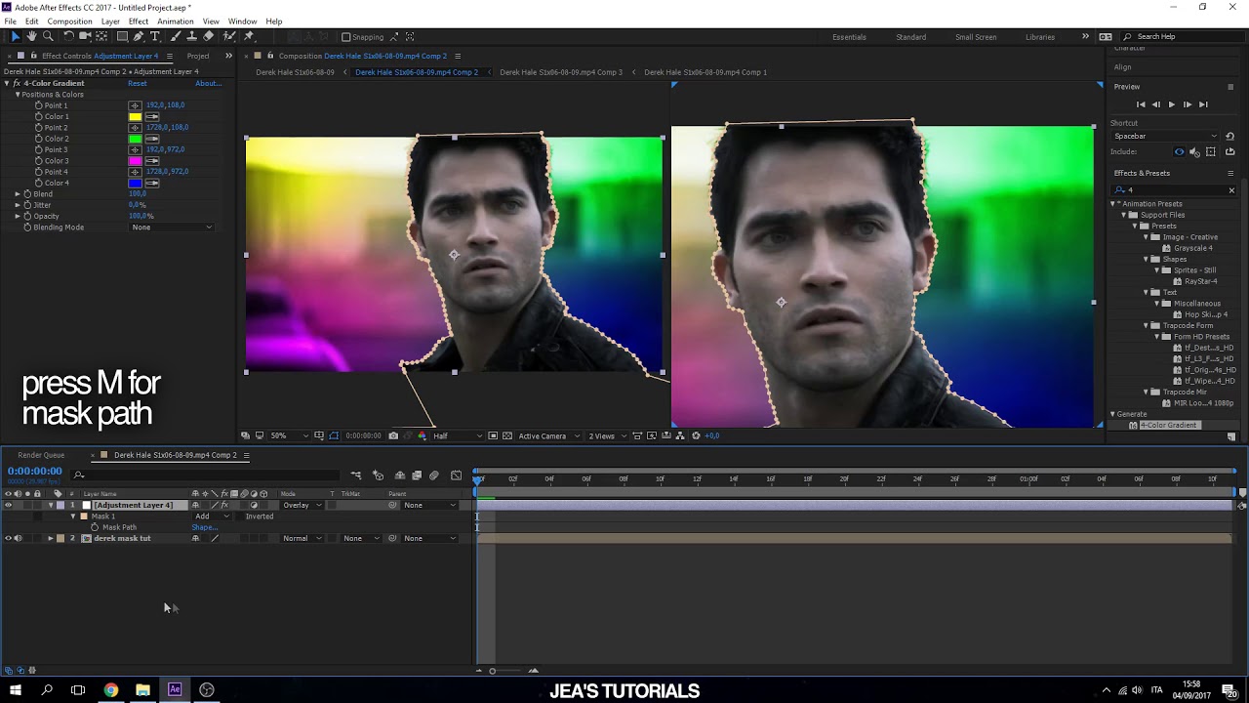This screenshot has height=703, width=1249.
Task: Select the Pen tool
Action: [x=139, y=36]
